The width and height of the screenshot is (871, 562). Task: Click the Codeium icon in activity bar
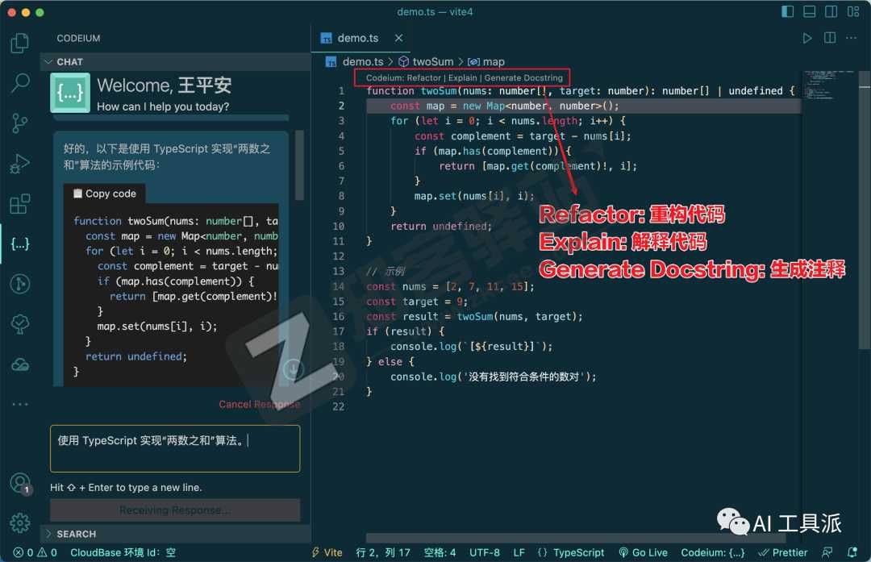click(20, 244)
